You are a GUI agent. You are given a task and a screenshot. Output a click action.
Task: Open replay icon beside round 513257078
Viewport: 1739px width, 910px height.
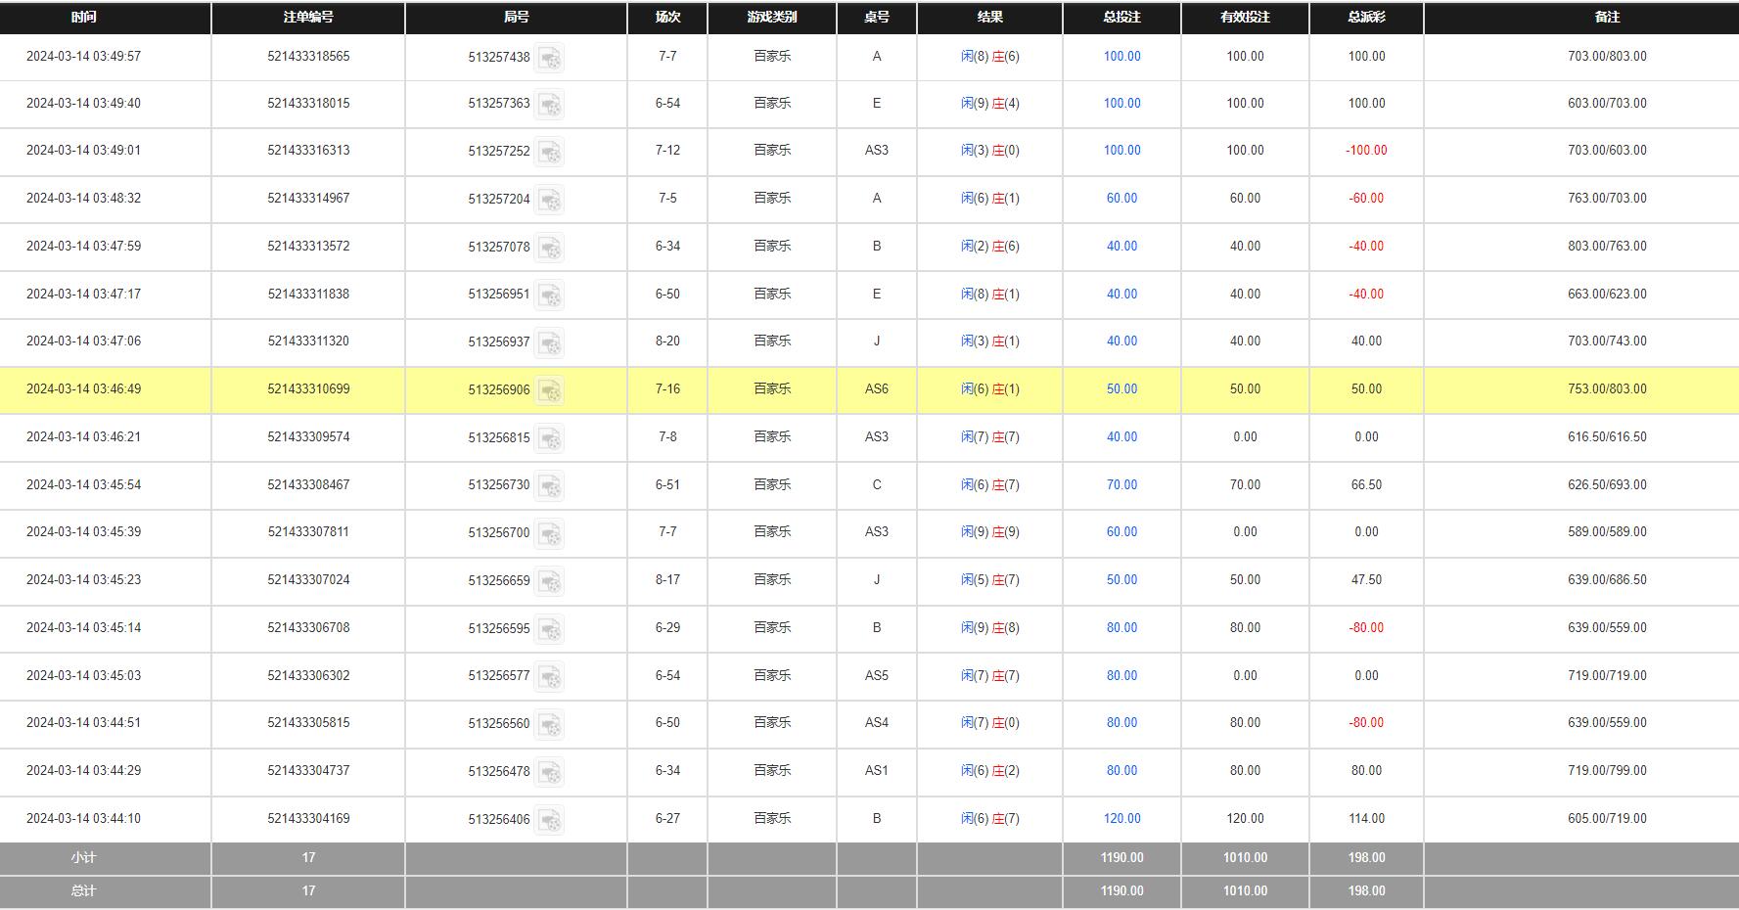(549, 248)
